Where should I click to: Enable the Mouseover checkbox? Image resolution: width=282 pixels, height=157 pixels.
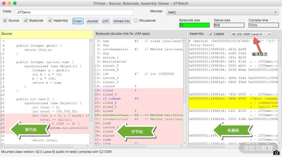(x=136, y=21)
